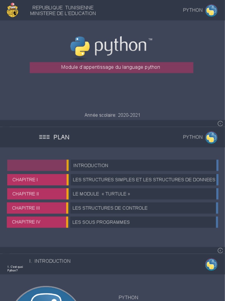Click the Python logo in title slide header
This screenshot has height=301, width=225.
211,10
